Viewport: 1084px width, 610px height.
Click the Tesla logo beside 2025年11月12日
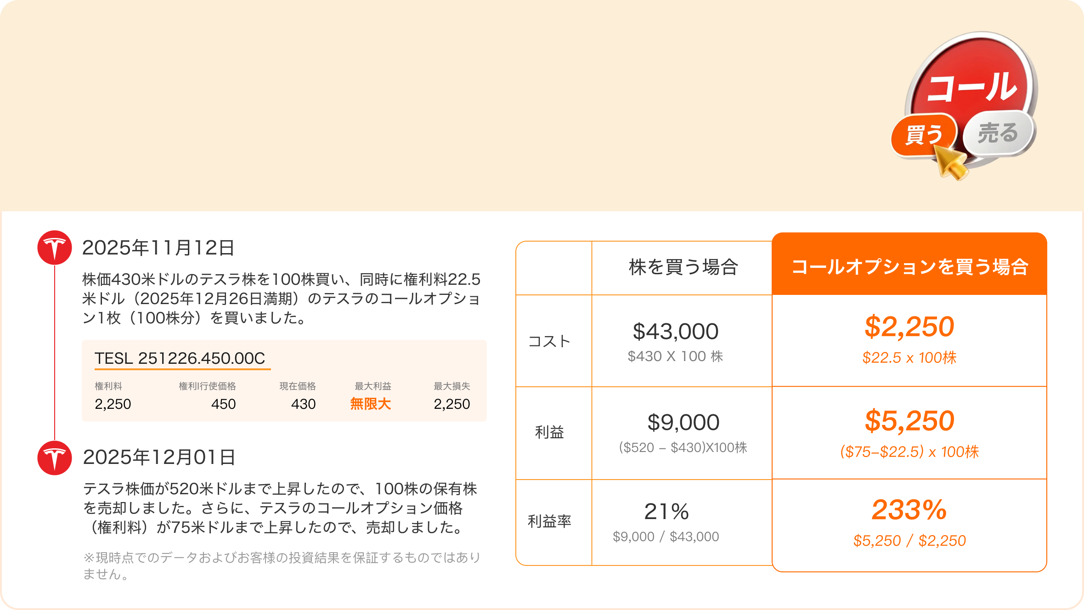click(55, 248)
